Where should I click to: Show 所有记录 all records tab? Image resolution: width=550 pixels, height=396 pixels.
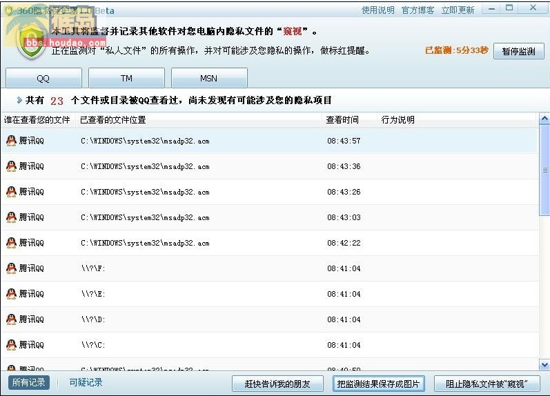[29, 382]
